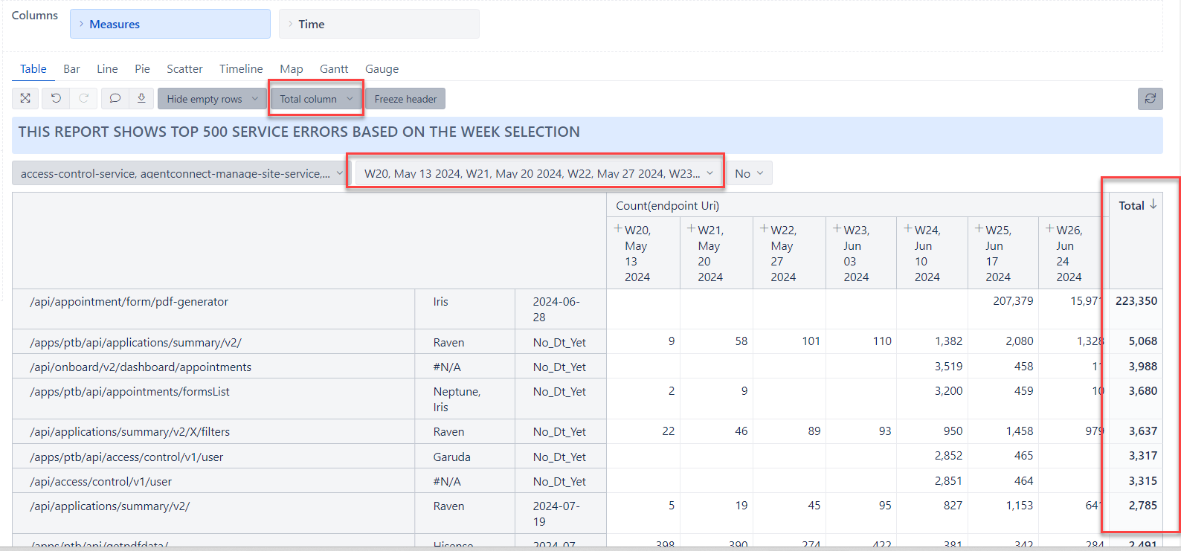Image resolution: width=1181 pixels, height=551 pixels.
Task: Click the undo arrow icon
Action: pyautogui.click(x=56, y=99)
